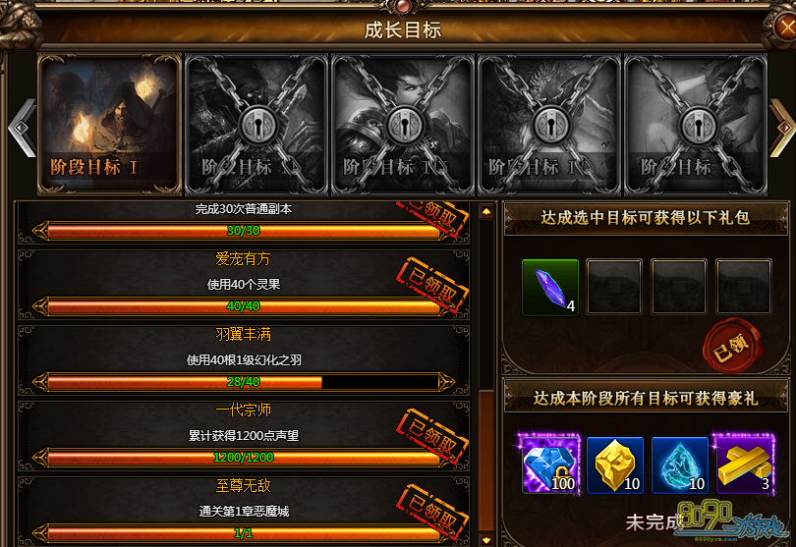
Task: Click the red 已领 wax seal stamp
Action: [x=731, y=347]
